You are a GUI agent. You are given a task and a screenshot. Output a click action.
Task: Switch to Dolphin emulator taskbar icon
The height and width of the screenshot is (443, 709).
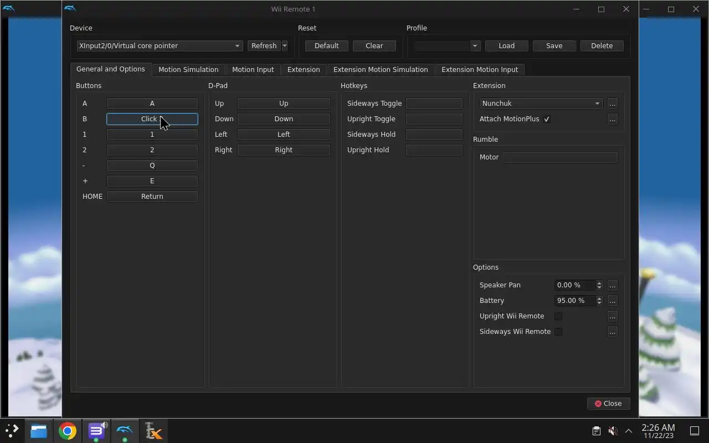point(125,431)
